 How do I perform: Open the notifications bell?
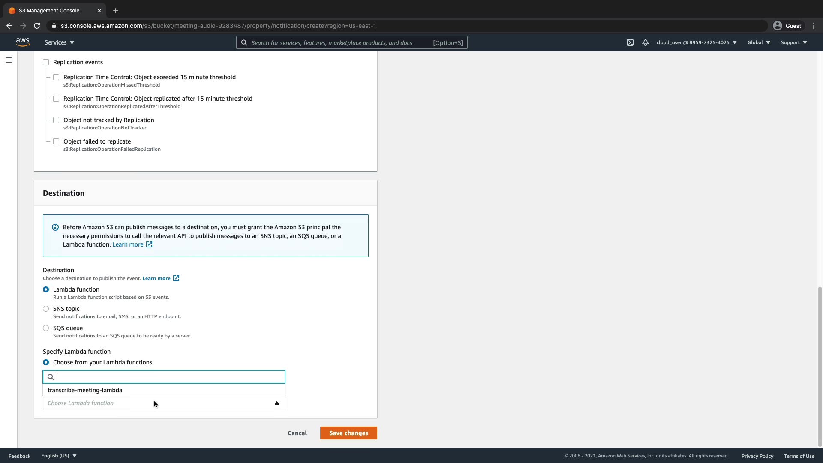click(645, 42)
